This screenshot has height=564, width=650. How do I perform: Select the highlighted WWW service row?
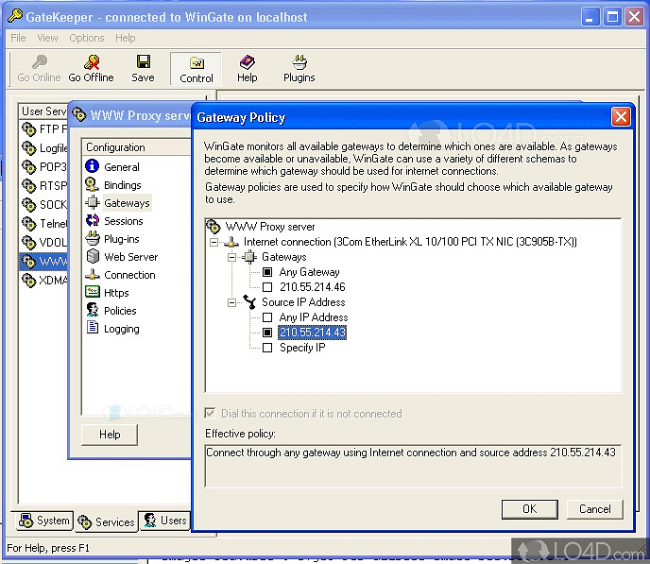point(44,262)
